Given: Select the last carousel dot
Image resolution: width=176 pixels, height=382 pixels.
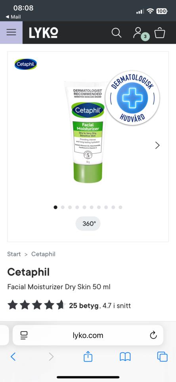Looking at the screenshot, I should click(121, 207).
